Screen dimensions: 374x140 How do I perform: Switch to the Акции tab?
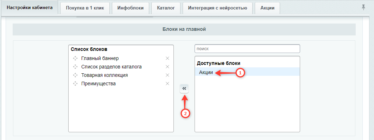click(x=267, y=8)
